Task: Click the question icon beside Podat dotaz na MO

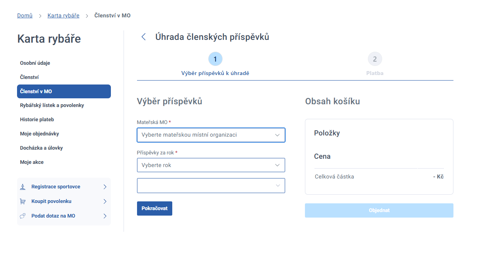Action: point(23,216)
